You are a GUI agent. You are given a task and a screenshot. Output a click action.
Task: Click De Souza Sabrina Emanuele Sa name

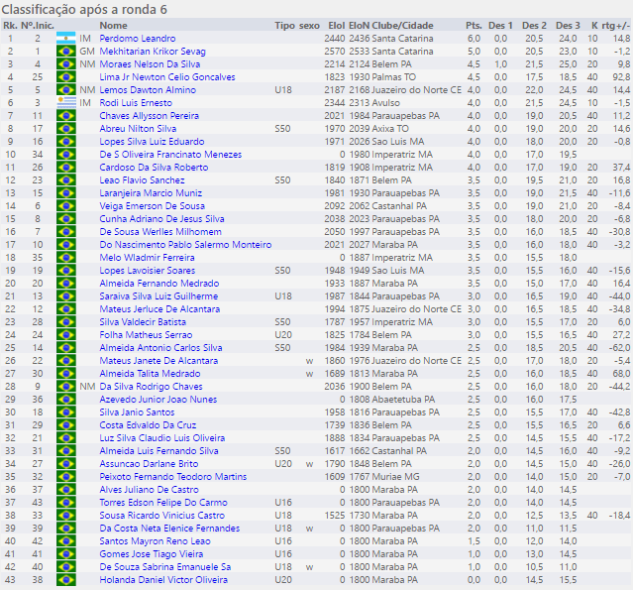pyautogui.click(x=164, y=566)
